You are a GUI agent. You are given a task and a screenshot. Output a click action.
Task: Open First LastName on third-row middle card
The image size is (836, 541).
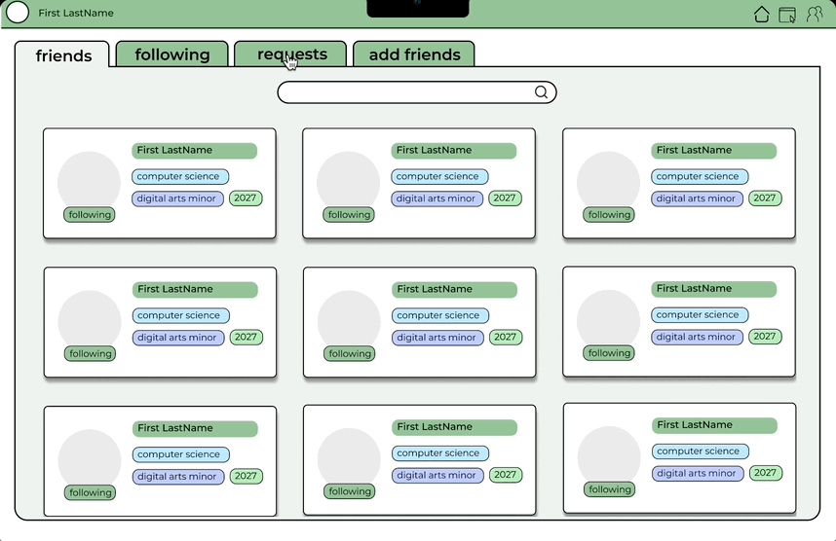454,427
